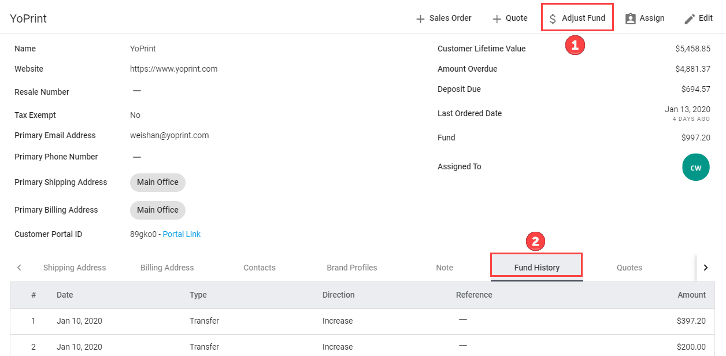Open the Note tab
Screen dimensions: 726x356
click(445, 268)
